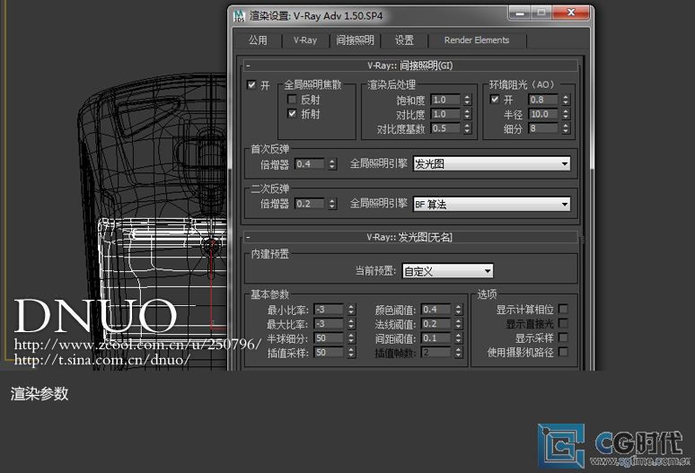Toggle the GI 开 checkbox
Image resolution: width=695 pixels, height=473 pixels.
(251, 84)
